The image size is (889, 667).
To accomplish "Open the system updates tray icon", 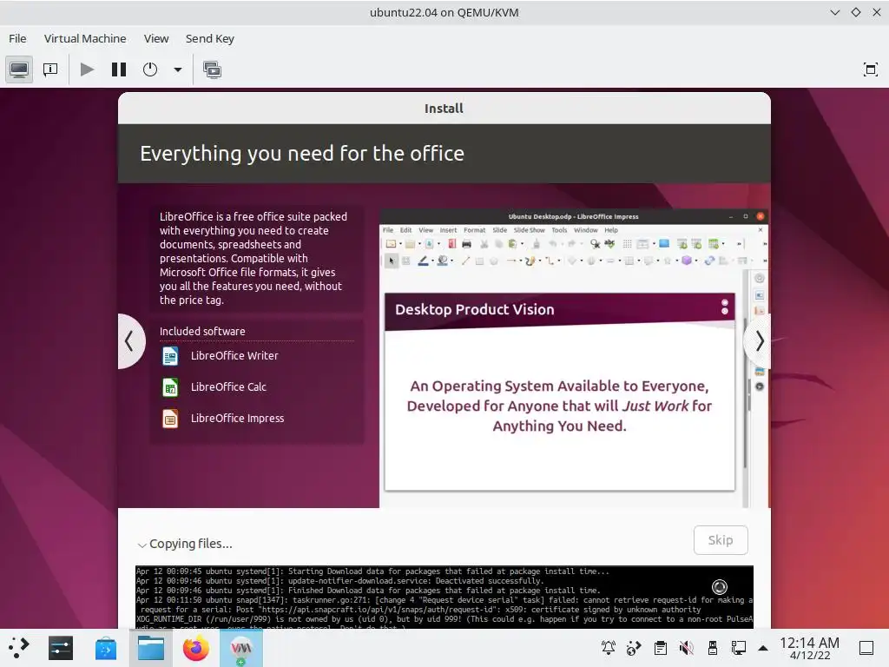I will tap(634, 648).
